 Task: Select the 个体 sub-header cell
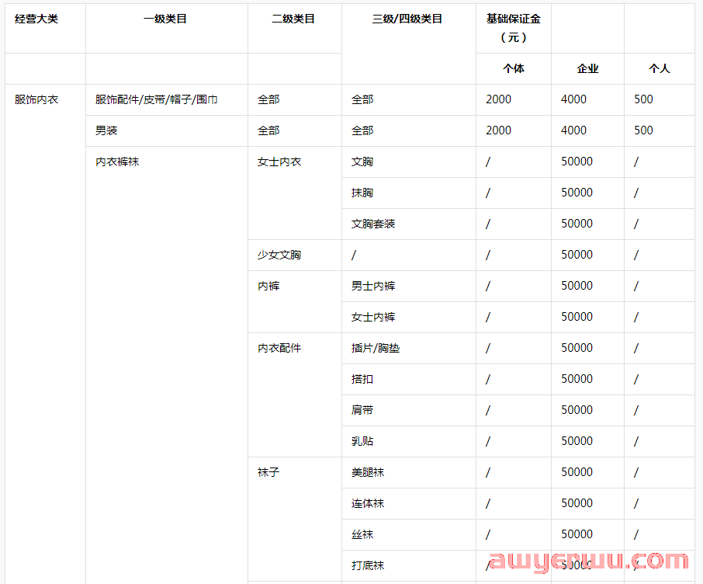(x=513, y=68)
